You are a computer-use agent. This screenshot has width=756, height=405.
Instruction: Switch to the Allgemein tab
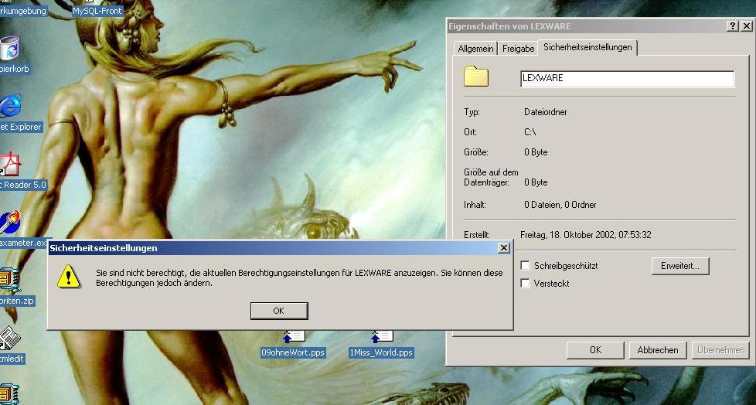pos(475,48)
